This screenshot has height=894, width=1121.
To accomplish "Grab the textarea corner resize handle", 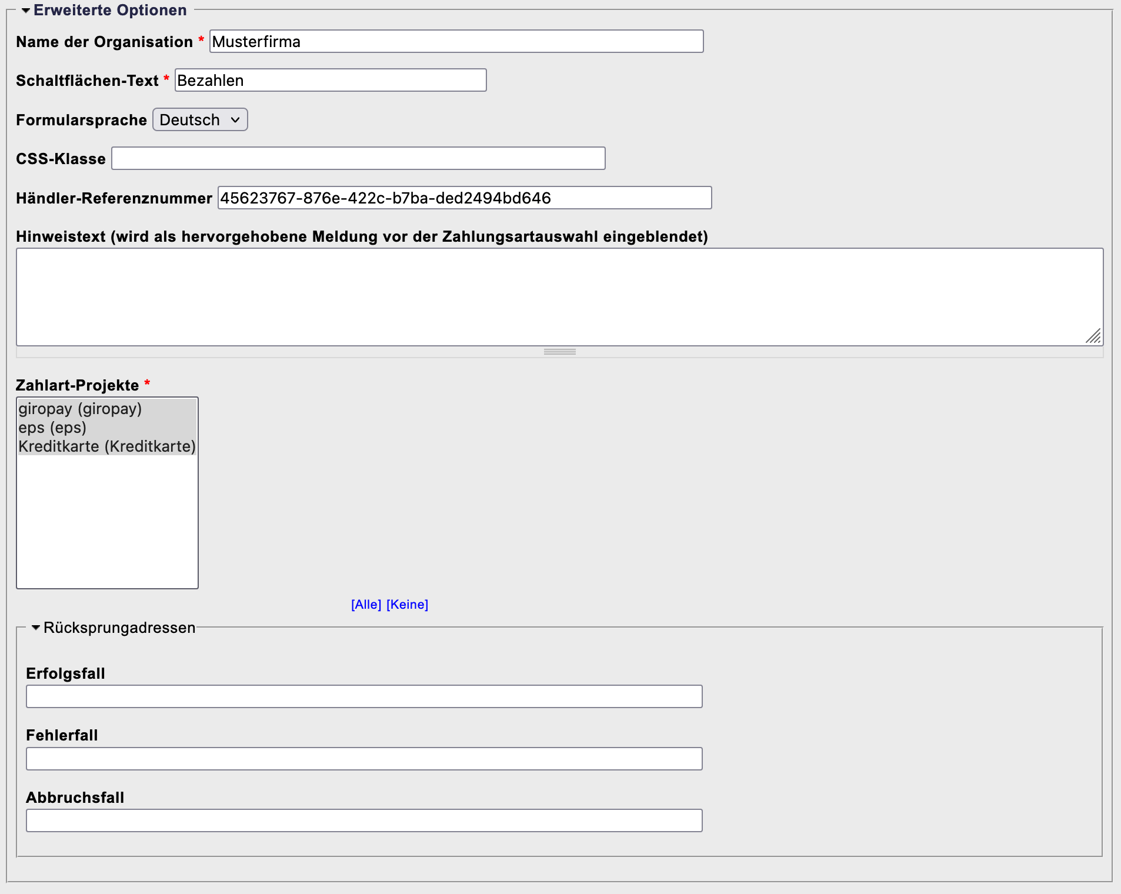I will tap(1093, 336).
